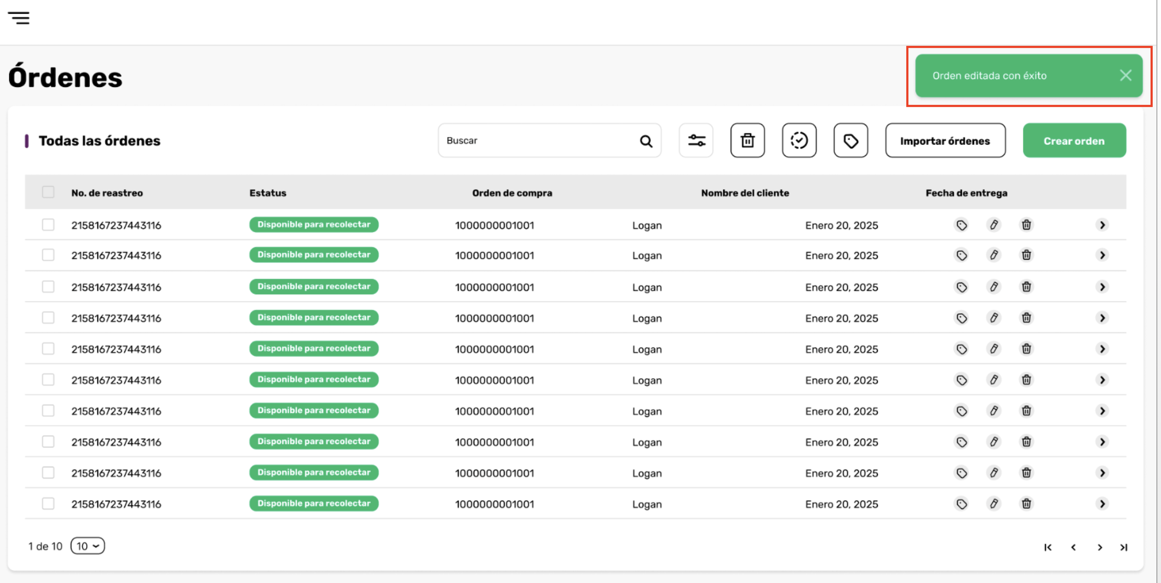1161x583 pixels.
Task: Click the 'Nombre del cliente' column header
Action: [745, 193]
